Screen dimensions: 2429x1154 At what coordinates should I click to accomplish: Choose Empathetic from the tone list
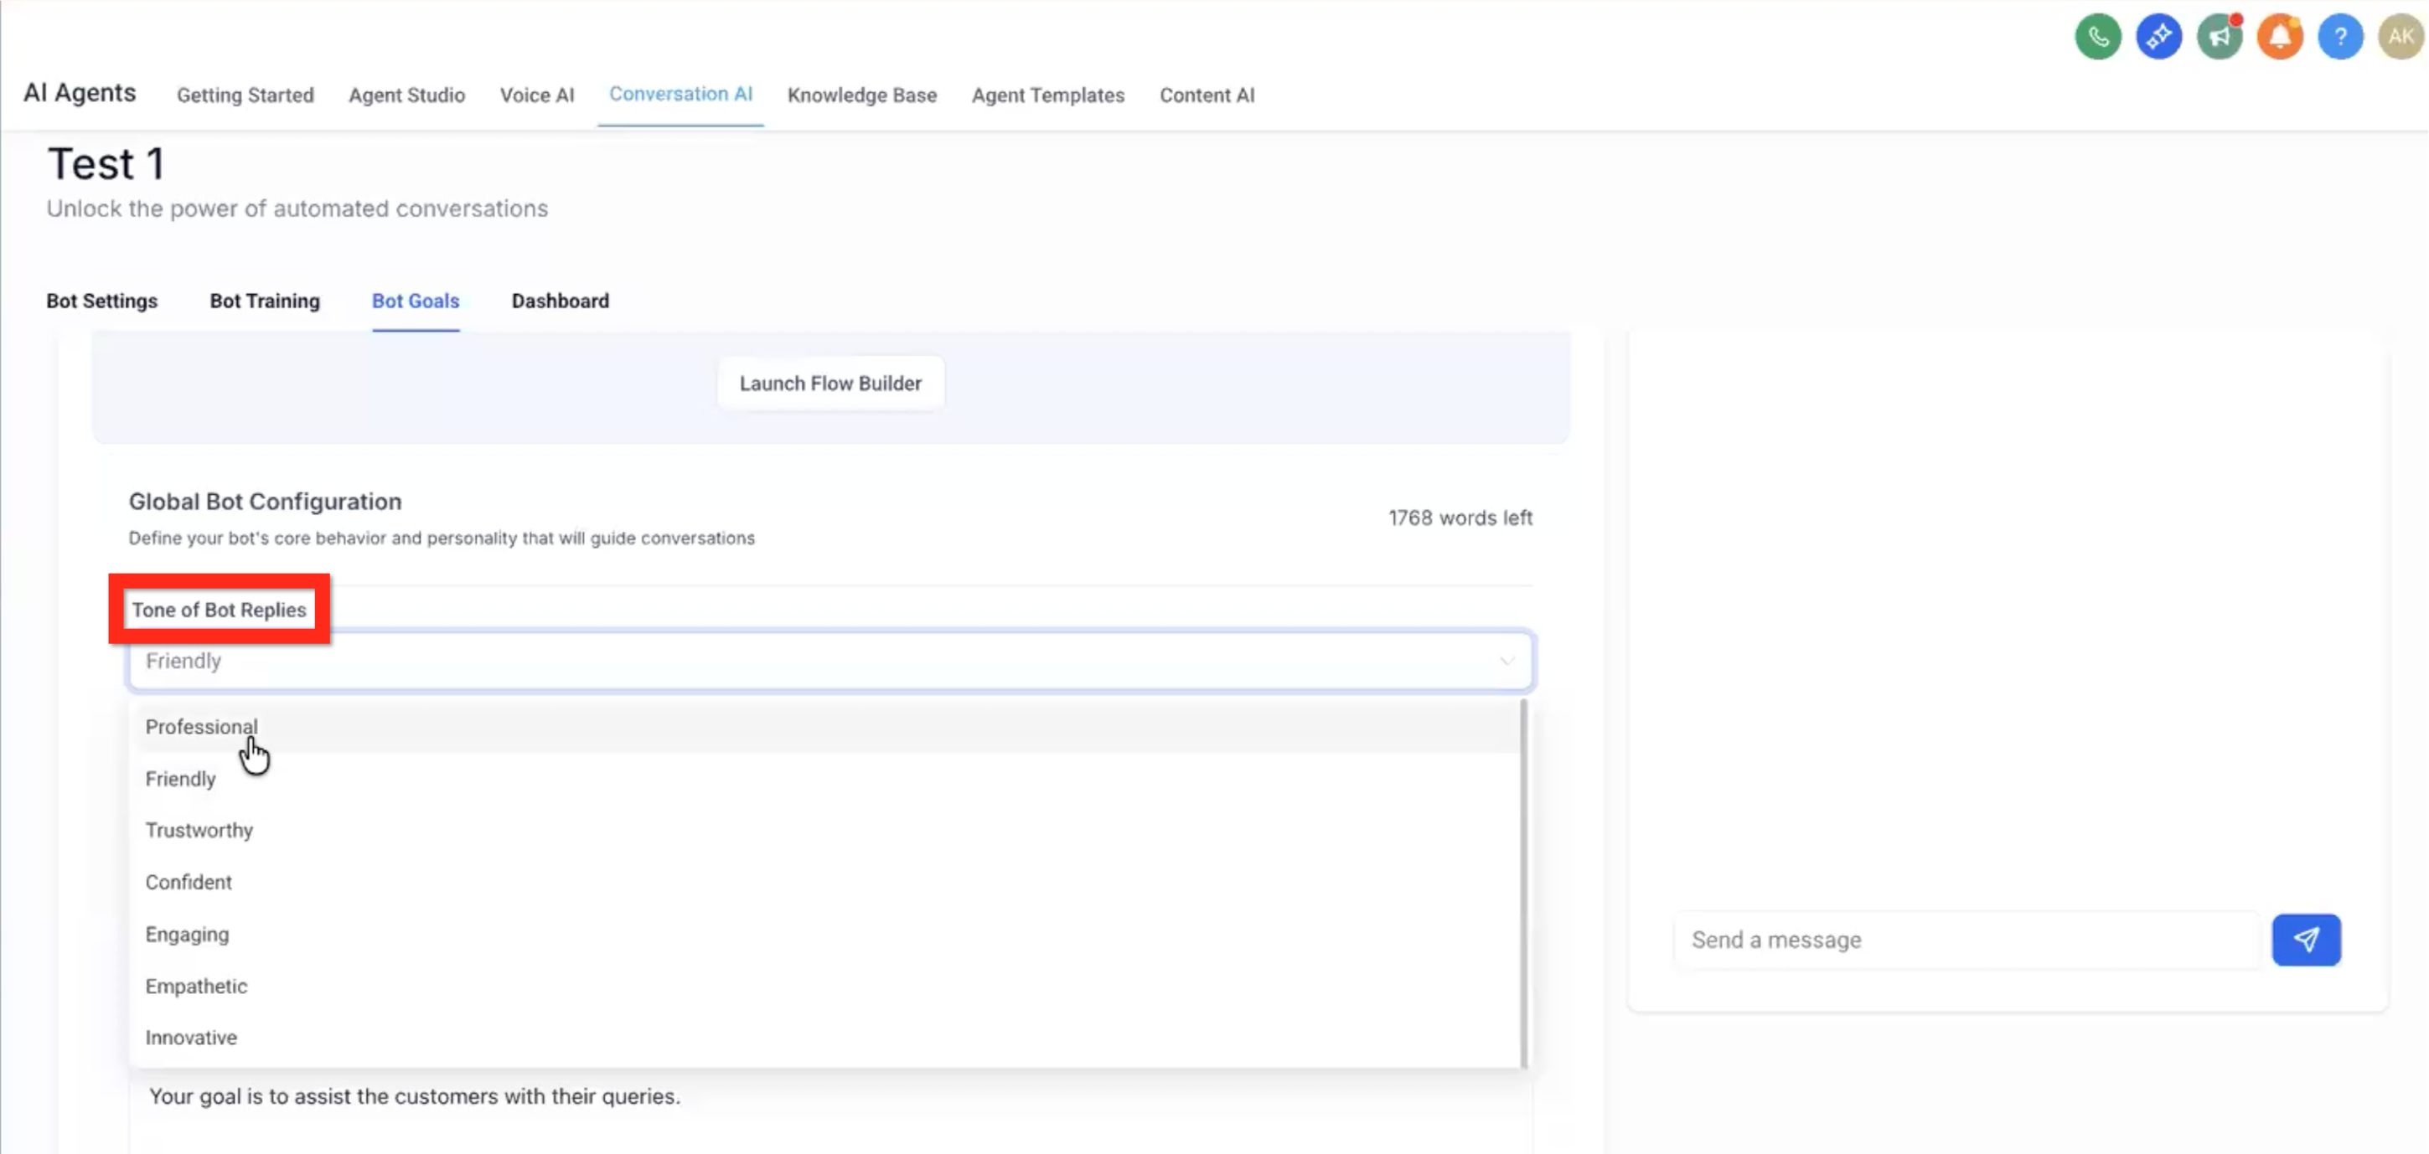826,987
